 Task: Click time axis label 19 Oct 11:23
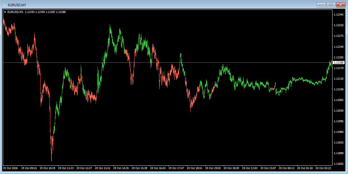pyautogui.click(x=66, y=168)
